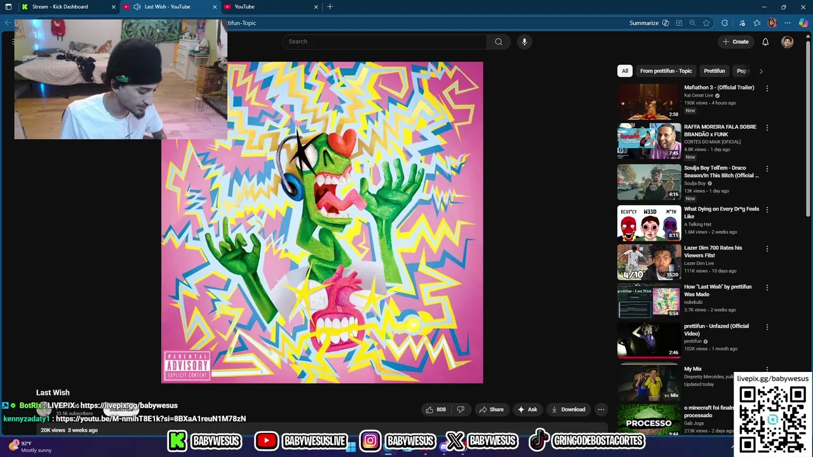Image resolution: width=813 pixels, height=457 pixels.
Task: Close the Last Wish - YouTube tab
Action: click(x=215, y=7)
